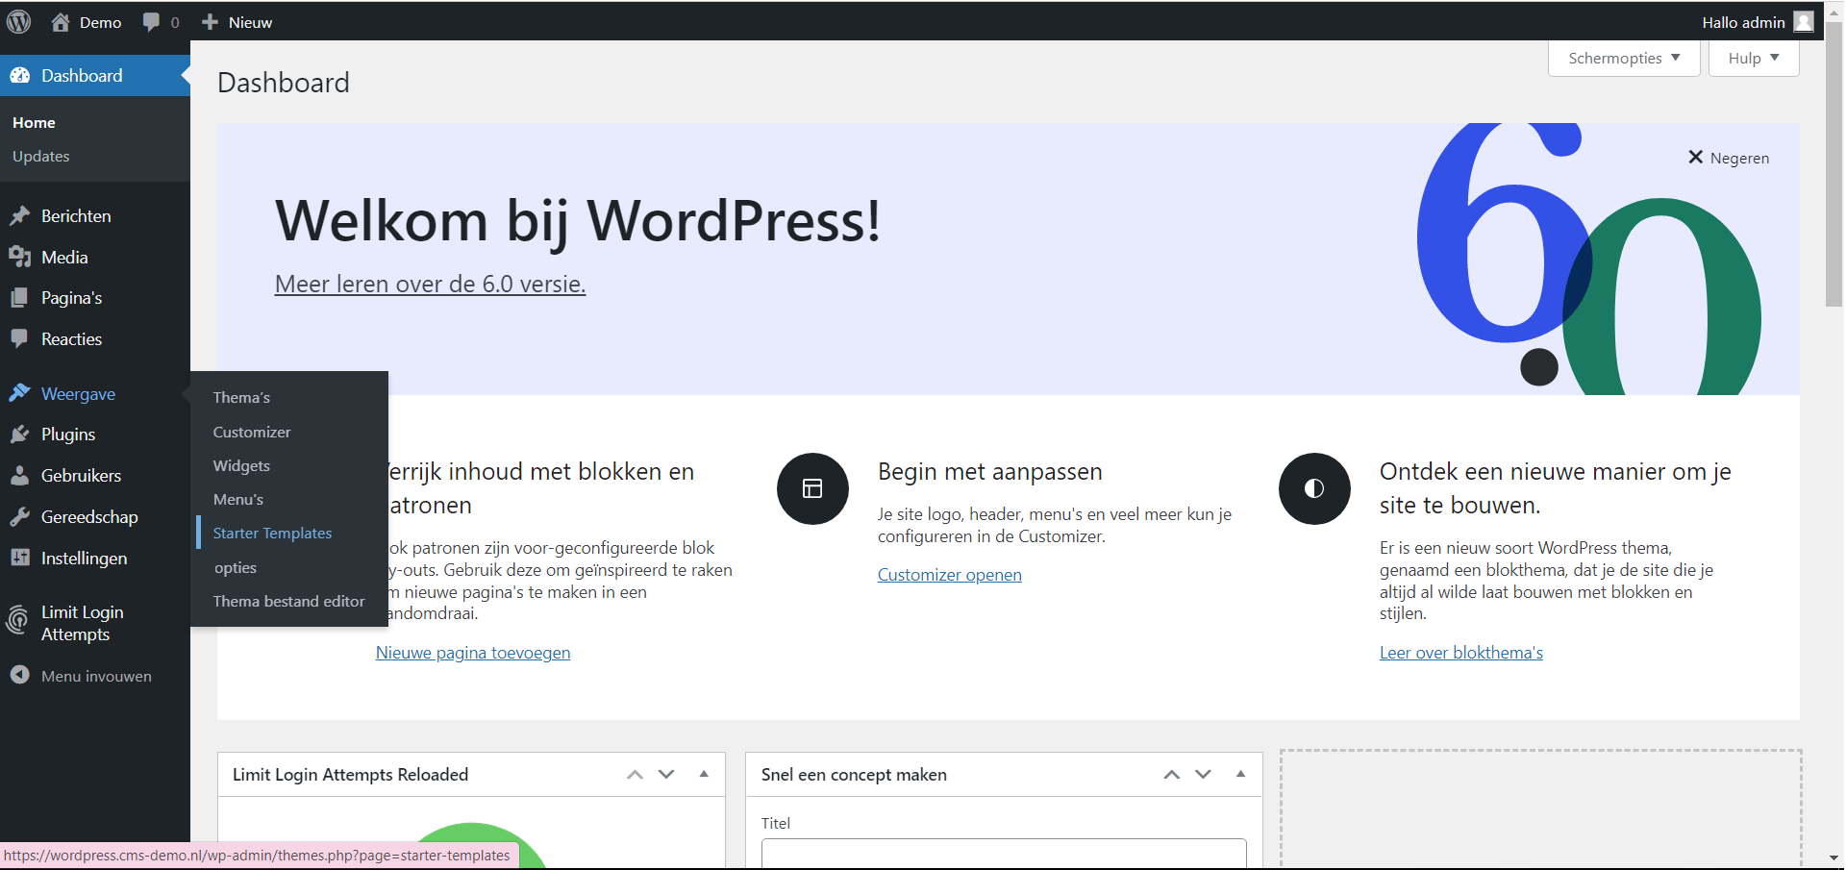
Task: Collapse the sidebar with Menu invouwen
Action: pyautogui.click(x=96, y=676)
